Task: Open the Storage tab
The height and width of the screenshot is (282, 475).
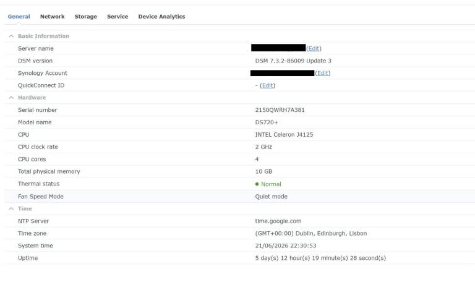Action: tap(86, 17)
